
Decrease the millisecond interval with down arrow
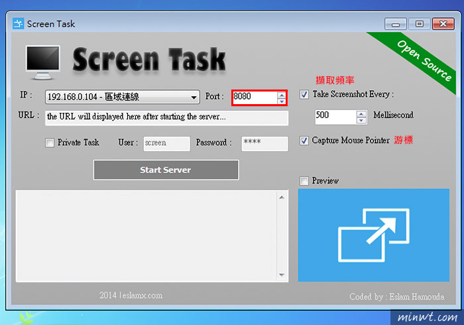[361, 121]
